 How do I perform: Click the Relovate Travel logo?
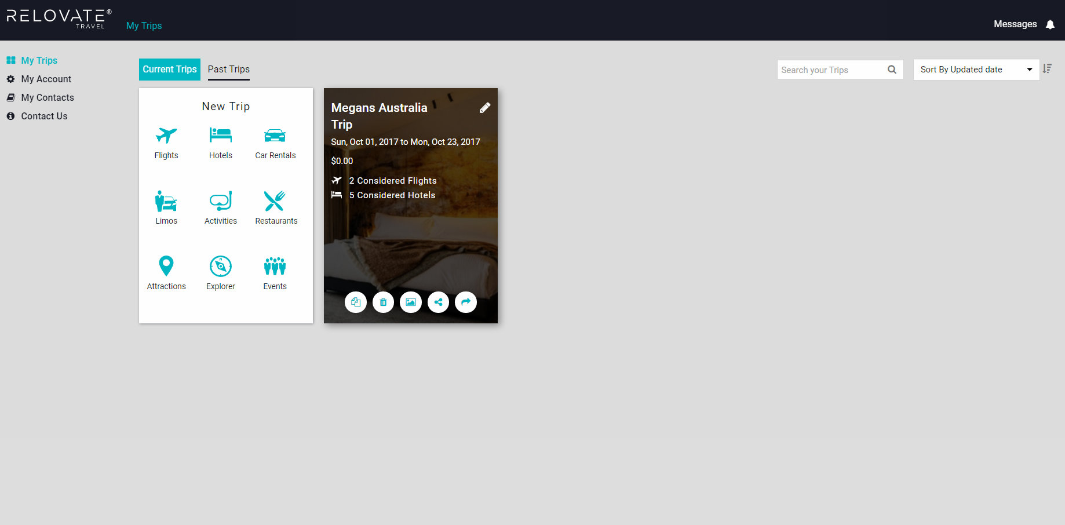(x=59, y=19)
